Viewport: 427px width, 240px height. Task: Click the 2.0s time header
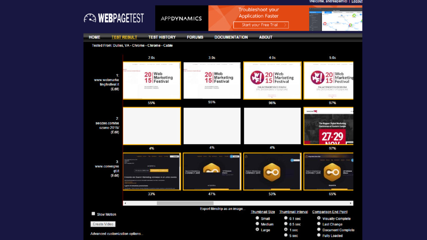pyautogui.click(x=151, y=57)
